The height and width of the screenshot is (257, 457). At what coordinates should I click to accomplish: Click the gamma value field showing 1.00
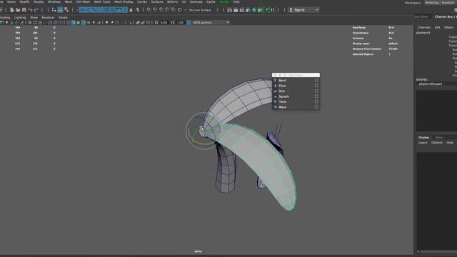pyautogui.click(x=180, y=22)
